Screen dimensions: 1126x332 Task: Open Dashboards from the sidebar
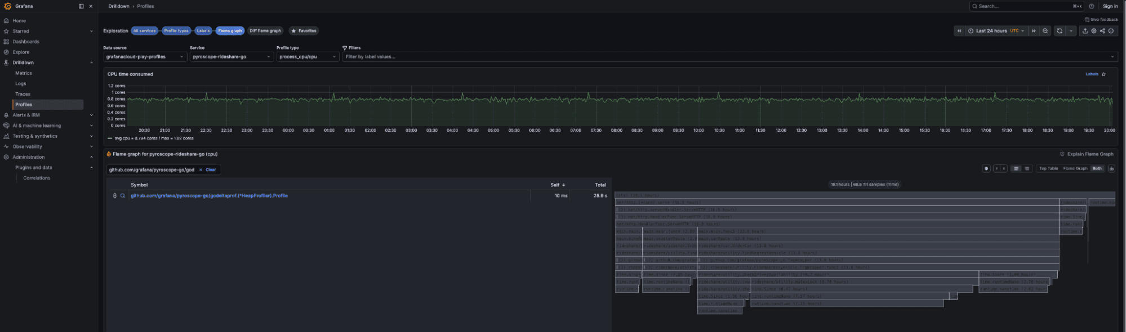click(26, 42)
